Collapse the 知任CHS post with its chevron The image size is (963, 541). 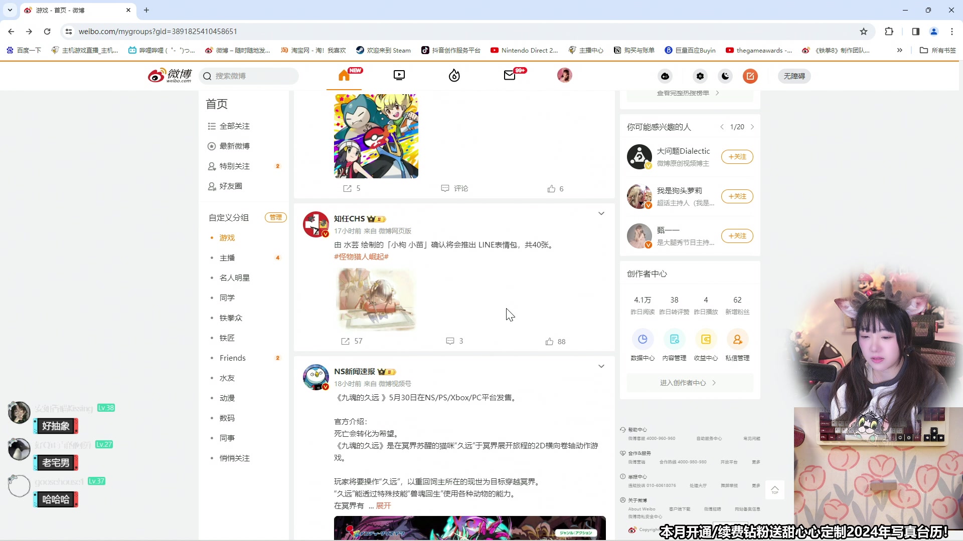[x=601, y=213]
